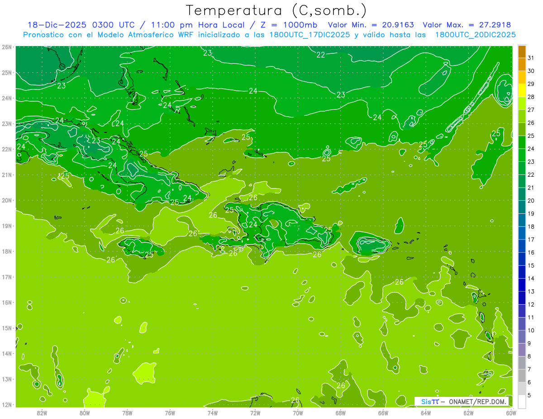This screenshot has height=419, width=543.
Task: Click the 25N latitude axis label
Action: [7, 73]
